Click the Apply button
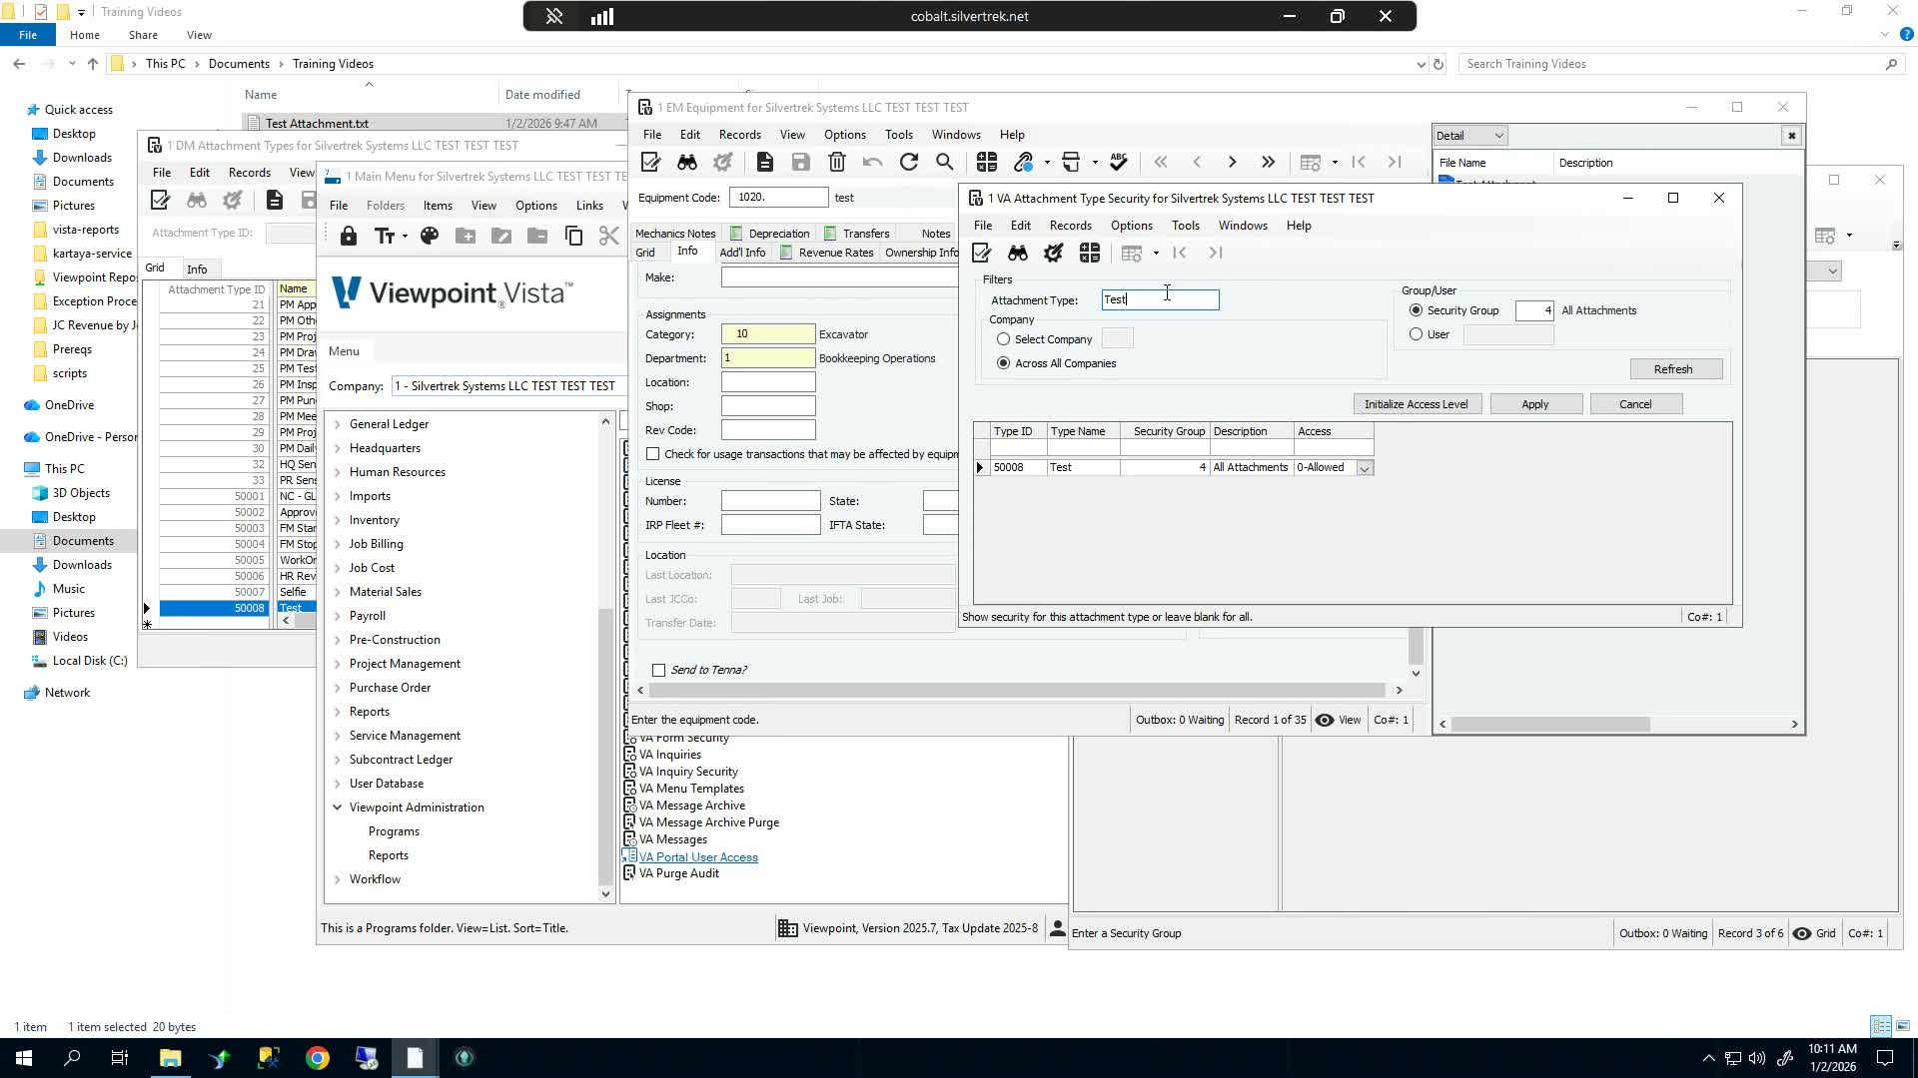This screenshot has width=1918, height=1078. (x=1535, y=404)
